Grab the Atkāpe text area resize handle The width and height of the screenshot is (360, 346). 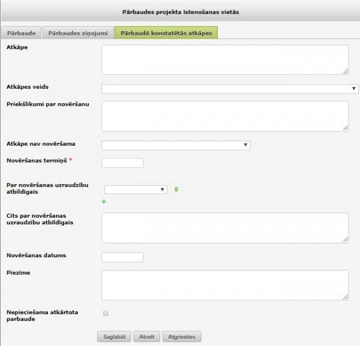[x=346, y=72]
